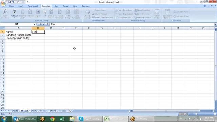Open Logical functions list
The image size is (217, 122).
point(38,14)
